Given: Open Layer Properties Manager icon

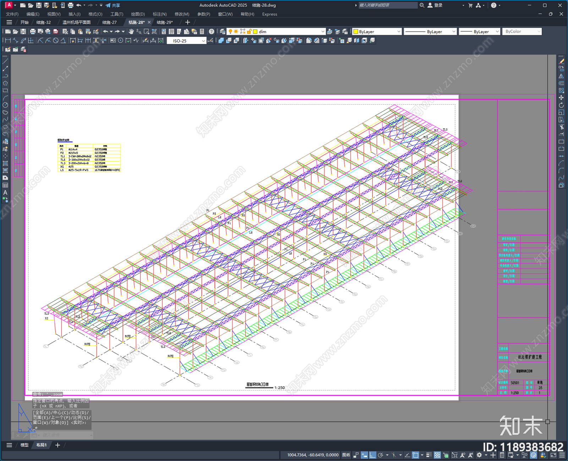Looking at the screenshot, I should (x=223, y=32).
